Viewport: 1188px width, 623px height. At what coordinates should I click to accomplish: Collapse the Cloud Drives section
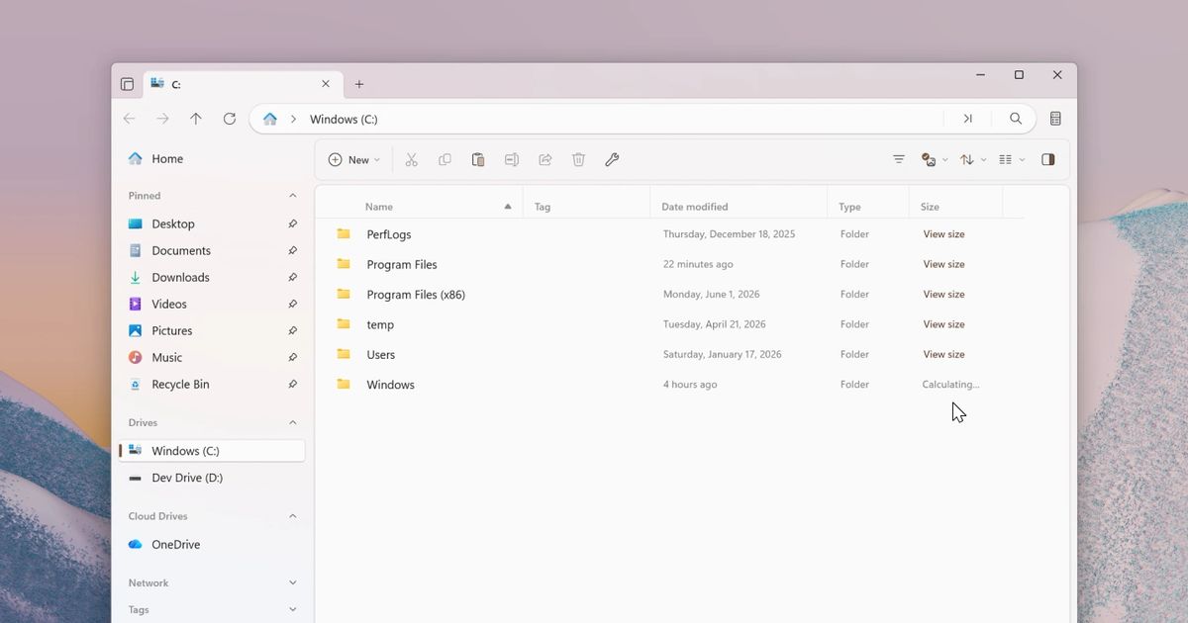point(293,516)
